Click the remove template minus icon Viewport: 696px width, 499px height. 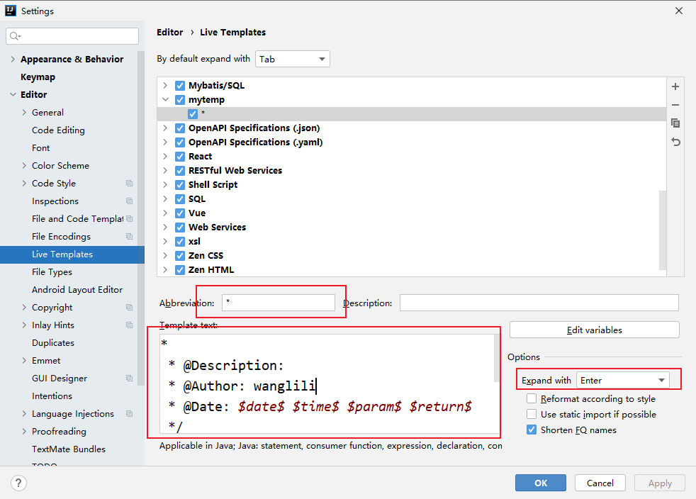(x=675, y=105)
